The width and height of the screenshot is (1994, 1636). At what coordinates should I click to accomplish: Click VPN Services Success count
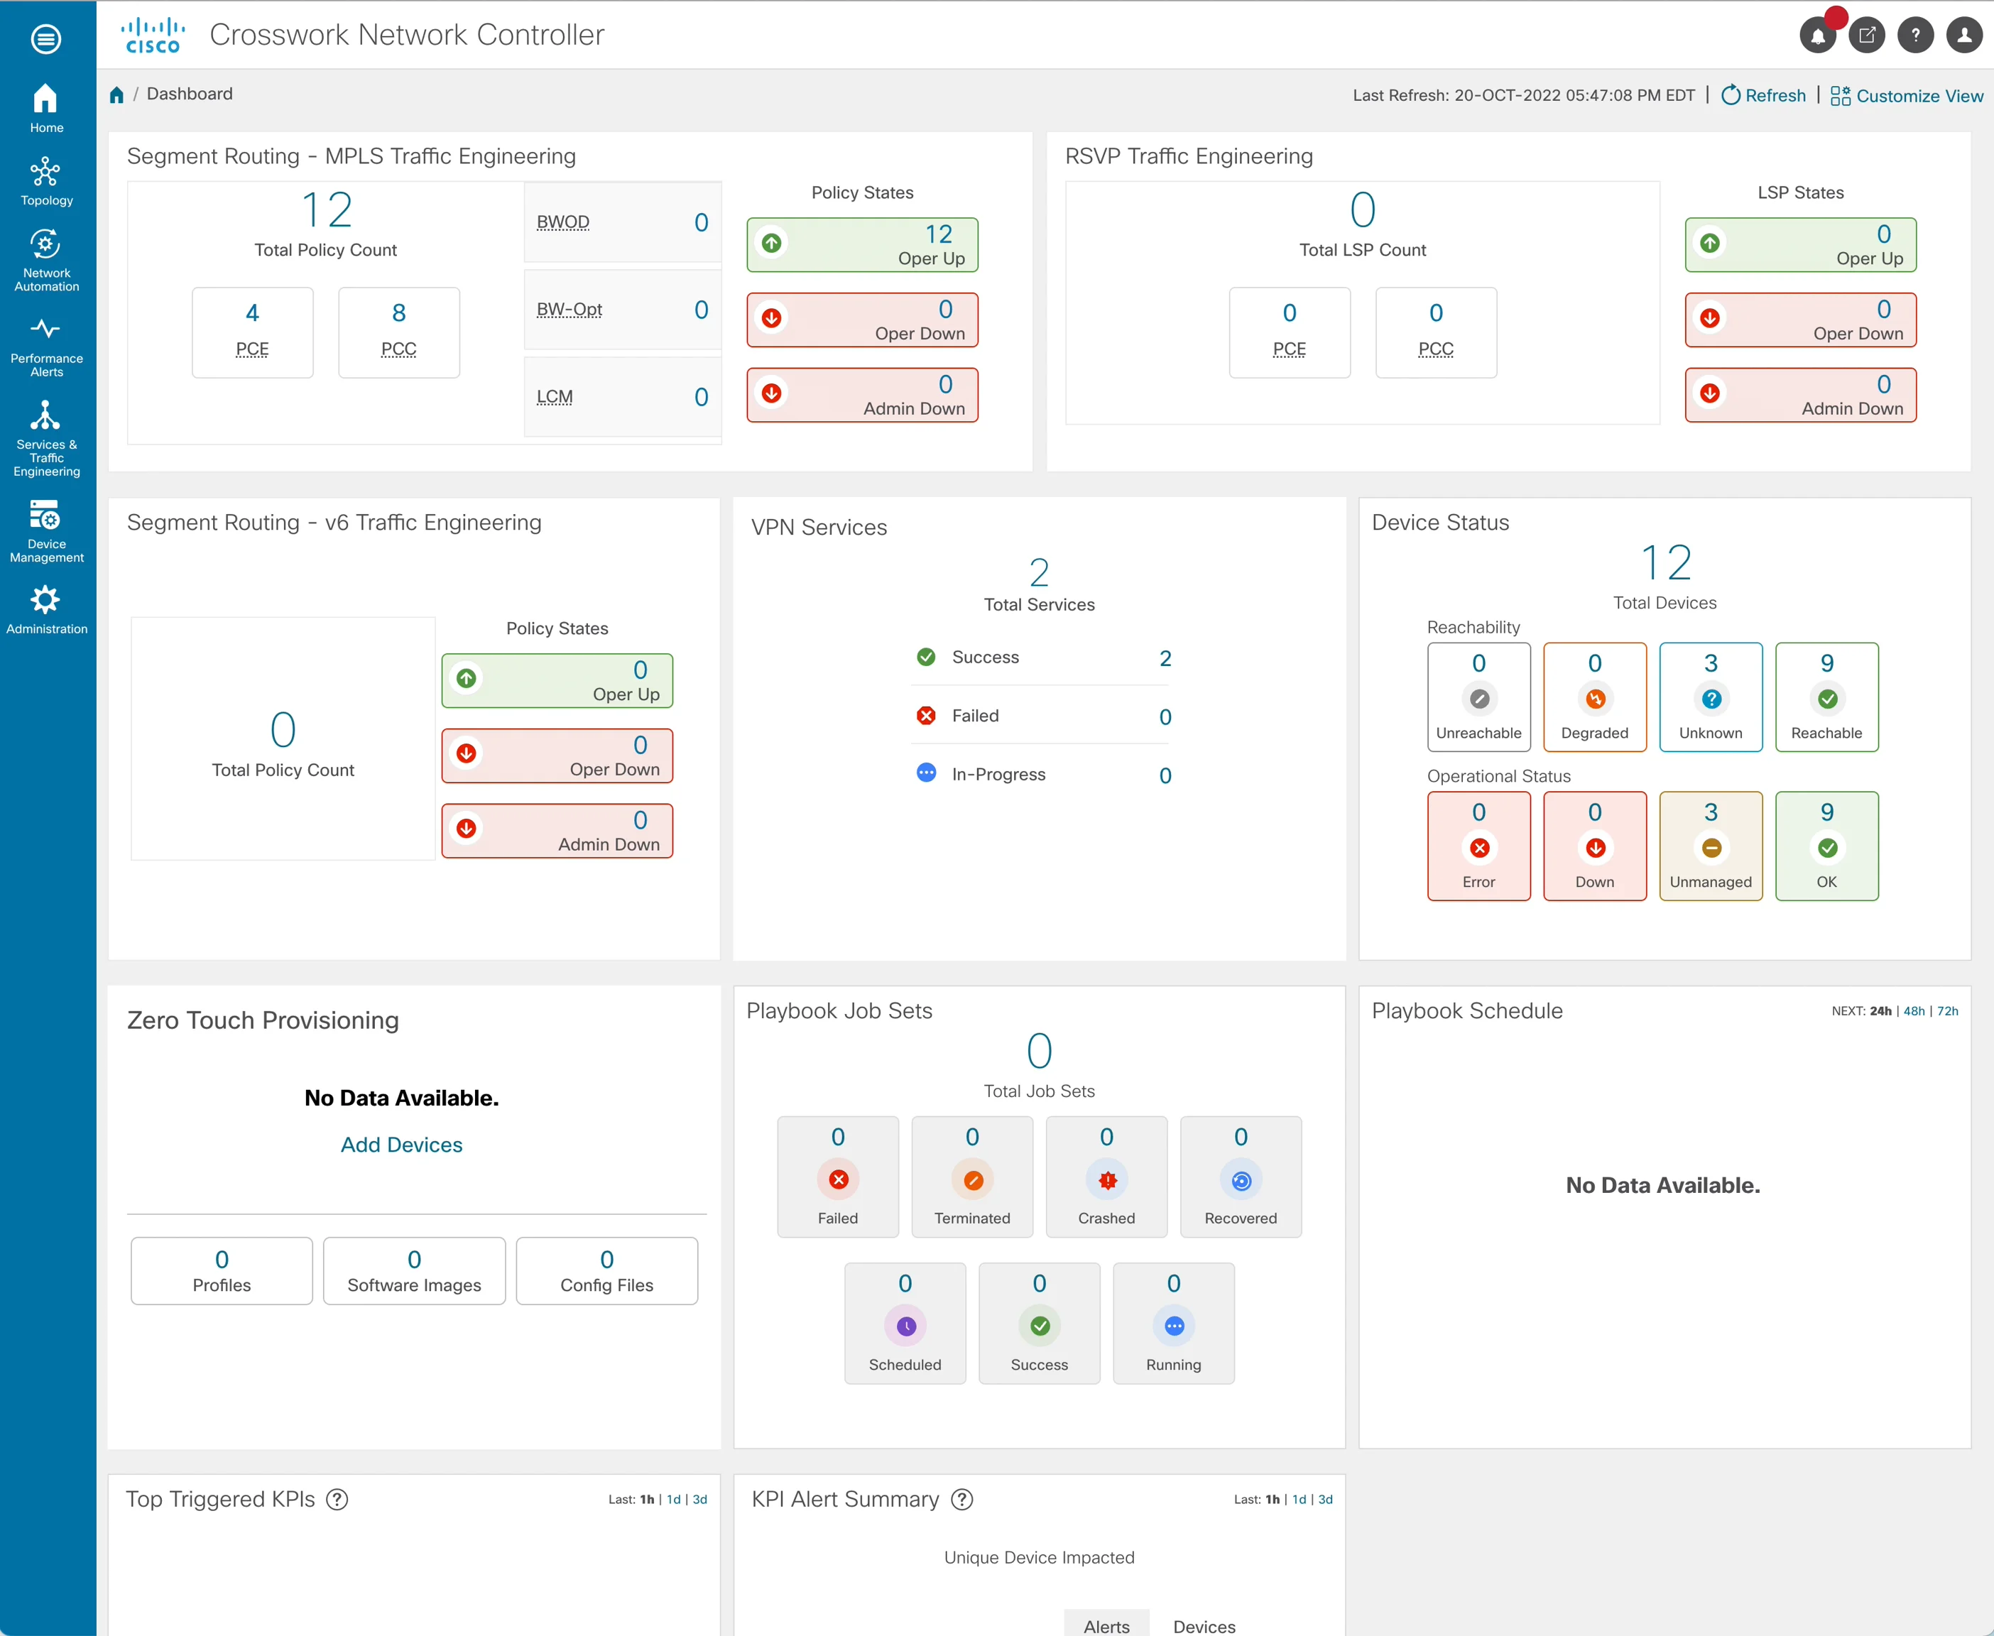pyautogui.click(x=1166, y=659)
